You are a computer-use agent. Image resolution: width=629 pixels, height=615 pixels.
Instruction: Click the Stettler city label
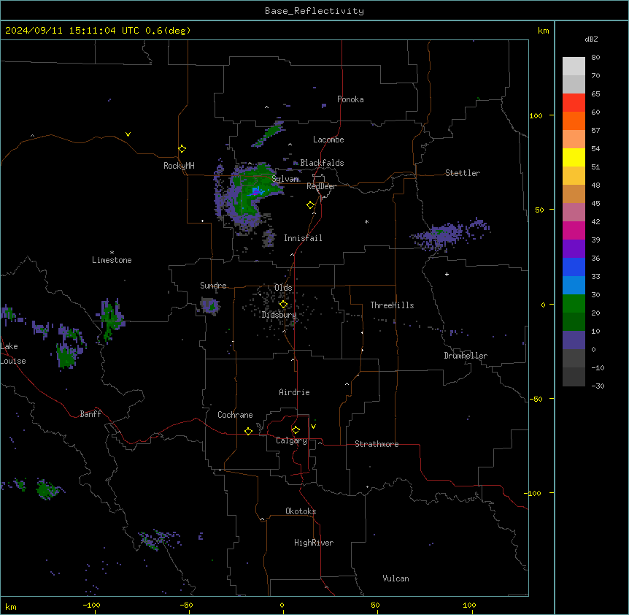pos(463,173)
